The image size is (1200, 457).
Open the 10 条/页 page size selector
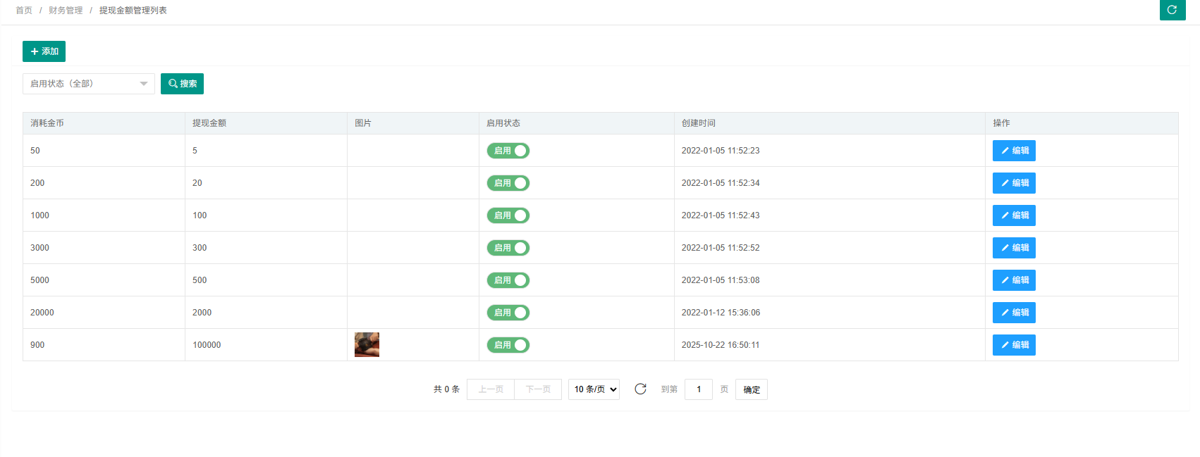pos(594,389)
